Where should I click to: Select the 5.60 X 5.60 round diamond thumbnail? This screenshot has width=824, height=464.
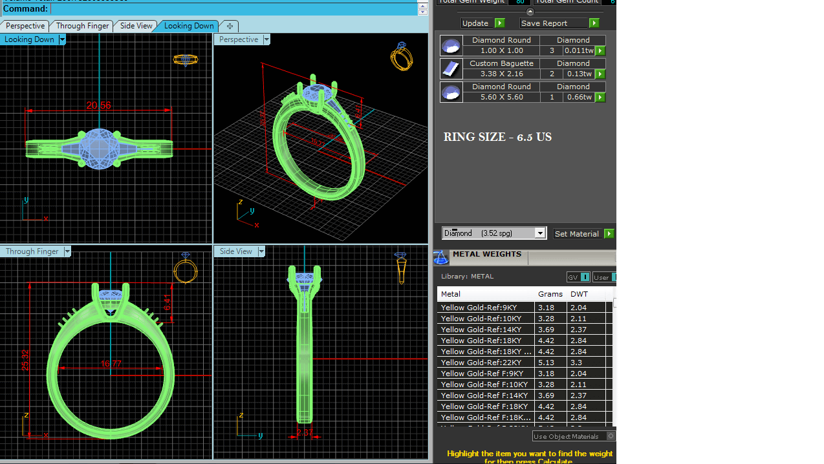pos(451,92)
